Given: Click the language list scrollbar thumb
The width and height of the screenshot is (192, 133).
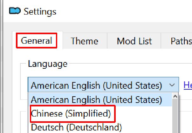Looking at the screenshot, I should pos(175,116).
